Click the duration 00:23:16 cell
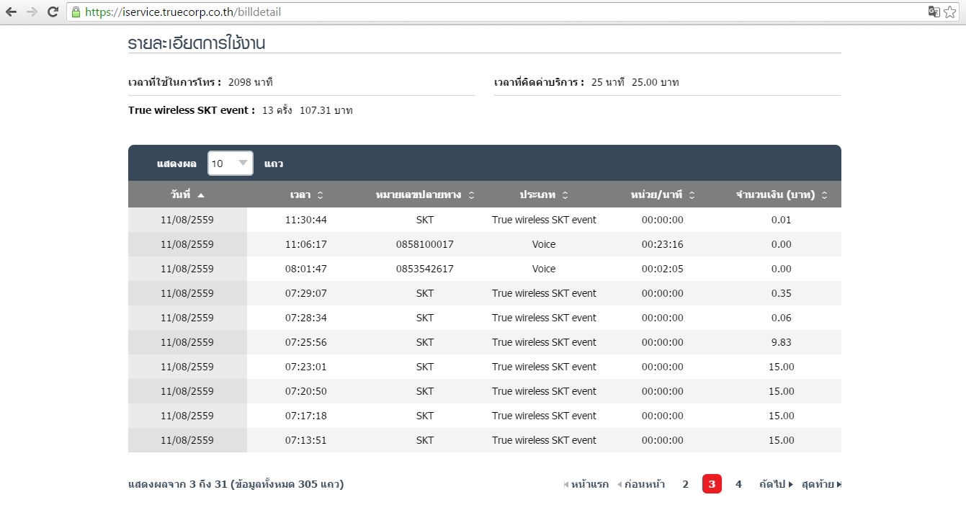 663,244
